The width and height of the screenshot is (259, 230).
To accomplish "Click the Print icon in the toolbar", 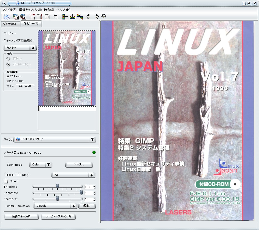I will pos(7,16).
